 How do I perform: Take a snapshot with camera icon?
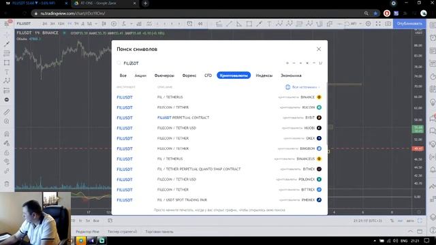pyautogui.click(x=388, y=24)
